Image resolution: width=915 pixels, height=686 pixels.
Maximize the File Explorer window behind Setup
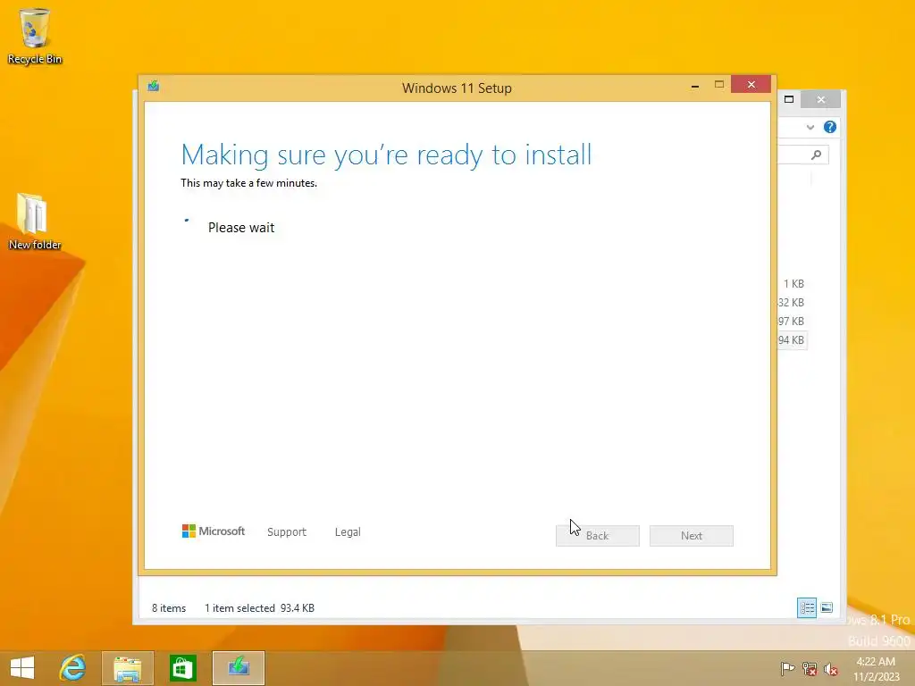click(x=789, y=99)
